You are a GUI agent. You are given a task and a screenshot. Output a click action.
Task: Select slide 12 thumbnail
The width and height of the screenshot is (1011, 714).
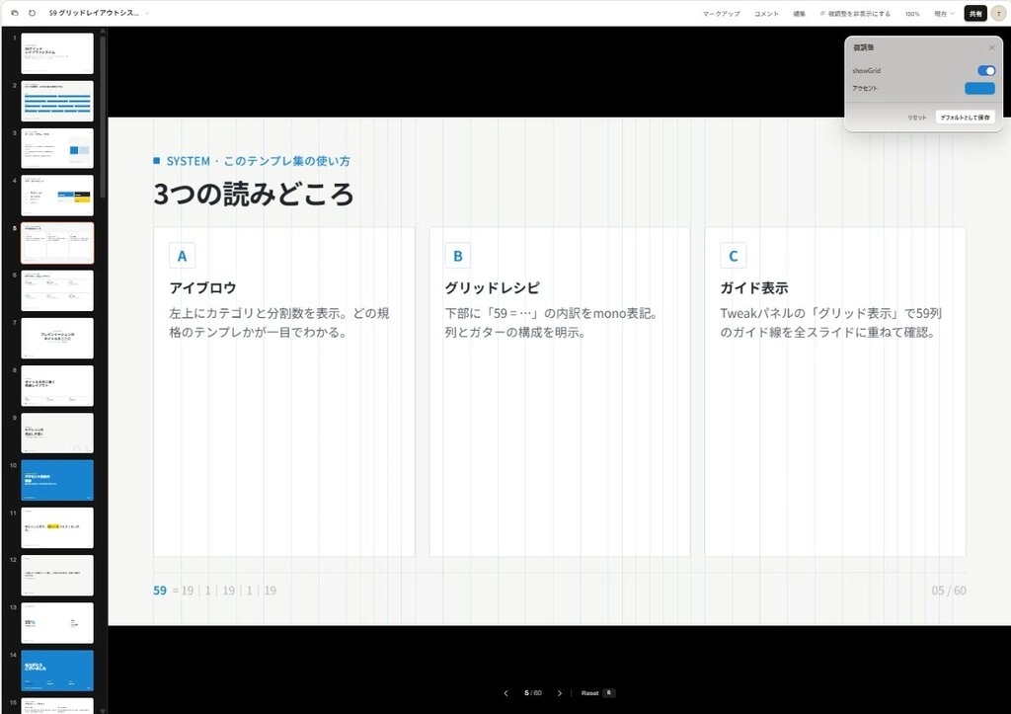(57, 576)
